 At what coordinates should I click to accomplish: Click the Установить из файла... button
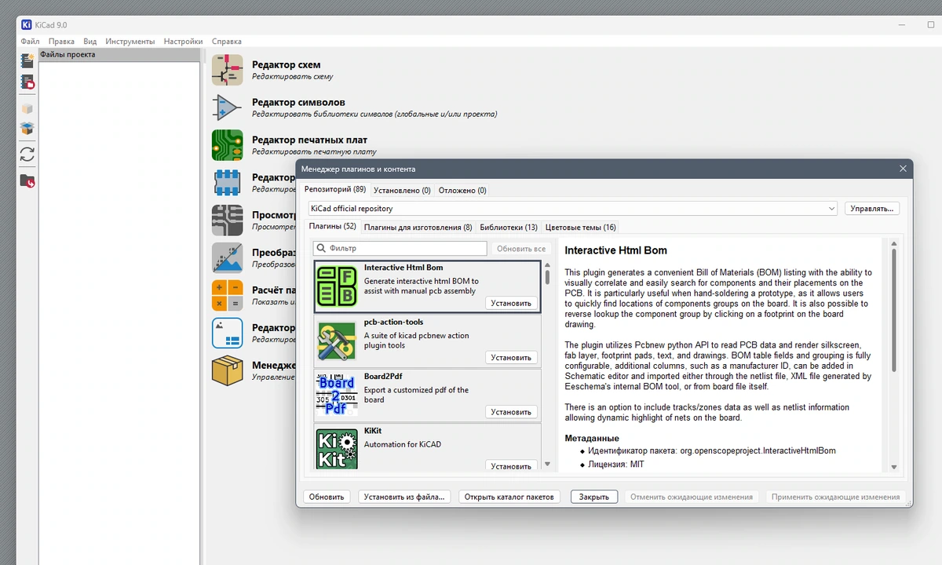405,497
